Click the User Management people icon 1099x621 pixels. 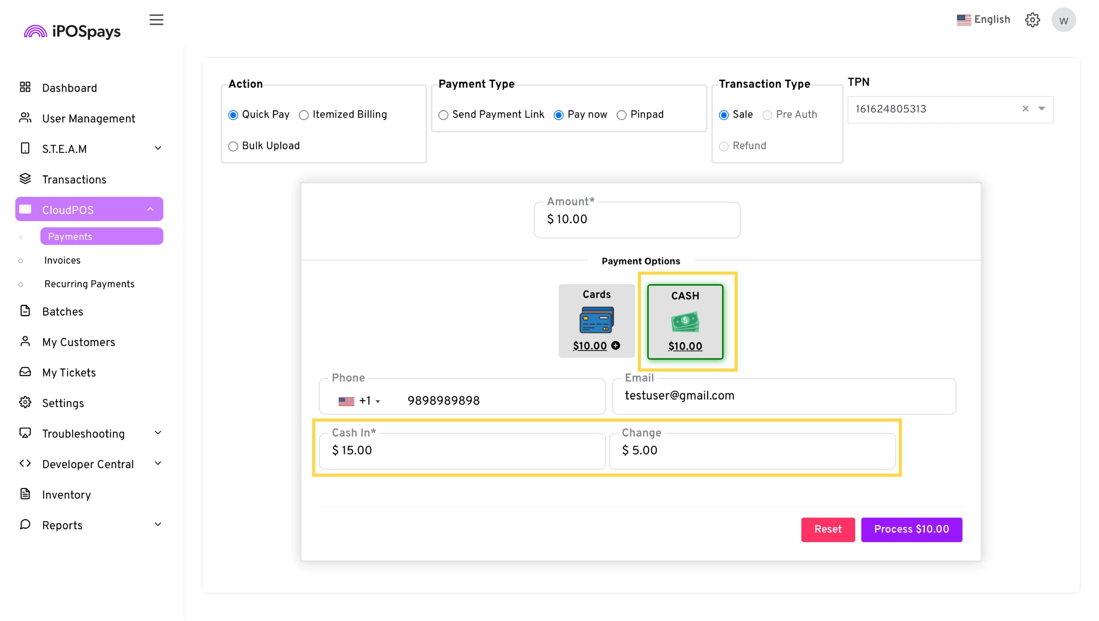(25, 118)
